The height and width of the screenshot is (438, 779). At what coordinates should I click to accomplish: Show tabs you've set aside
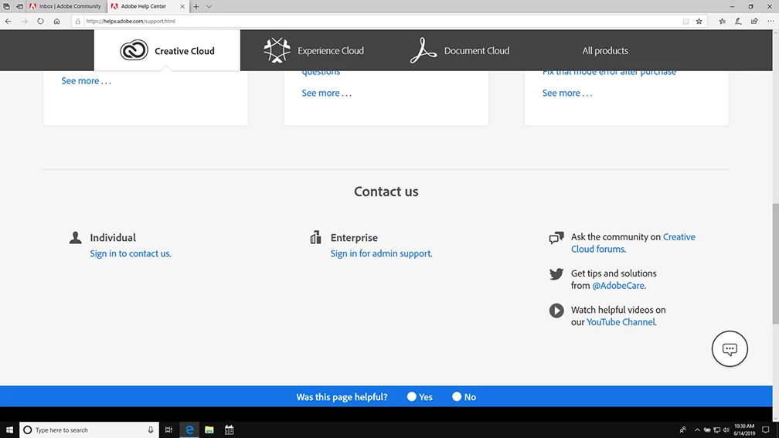click(6, 6)
